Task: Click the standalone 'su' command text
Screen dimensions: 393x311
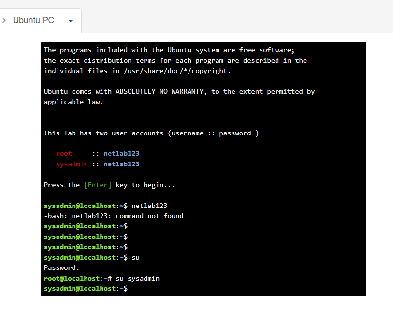Action: 135,258
